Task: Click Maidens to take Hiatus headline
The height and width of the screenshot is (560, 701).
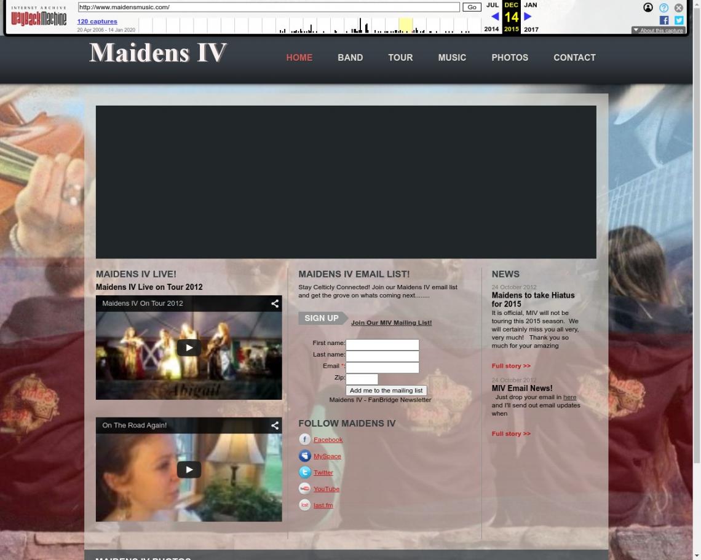Action: click(x=533, y=300)
